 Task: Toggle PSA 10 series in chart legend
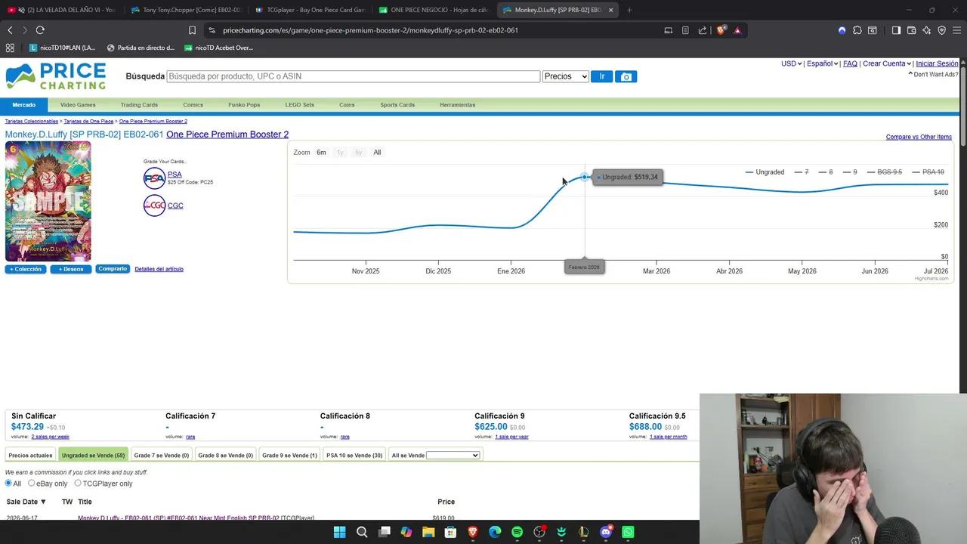point(928,172)
